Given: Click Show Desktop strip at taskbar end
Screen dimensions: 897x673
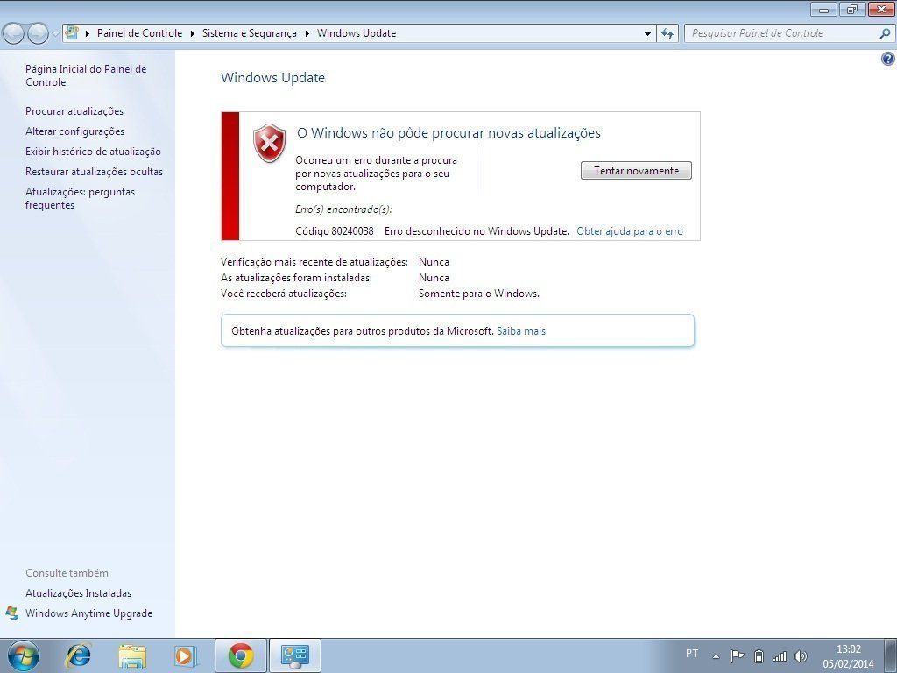Looking at the screenshot, I should [x=891, y=655].
